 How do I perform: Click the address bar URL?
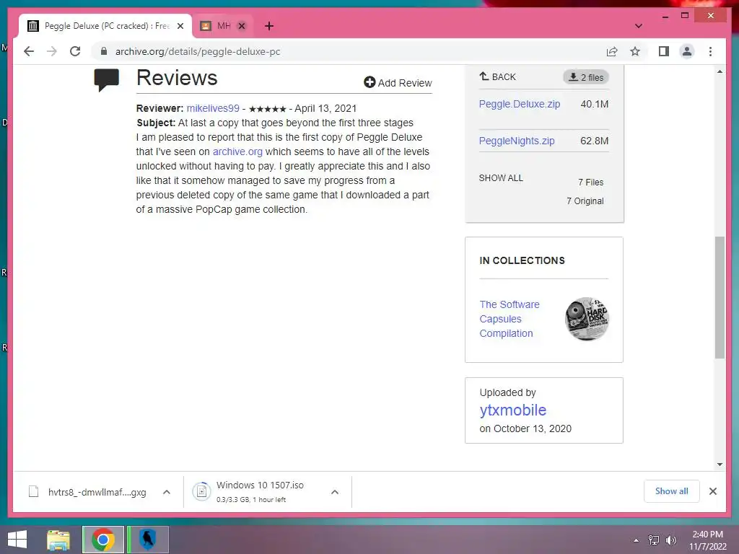[x=198, y=51]
